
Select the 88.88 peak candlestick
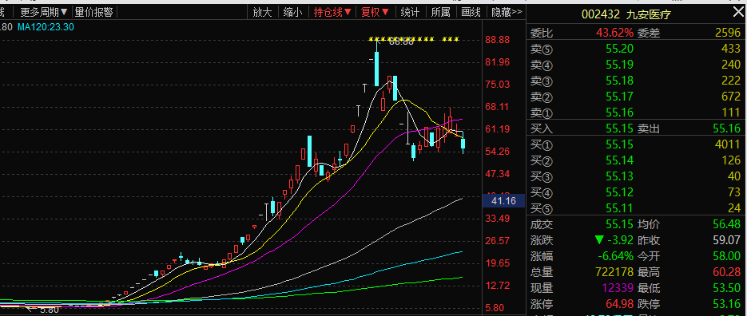(x=376, y=63)
